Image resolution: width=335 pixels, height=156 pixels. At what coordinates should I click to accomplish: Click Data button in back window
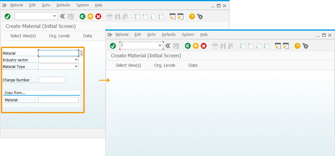point(88,36)
